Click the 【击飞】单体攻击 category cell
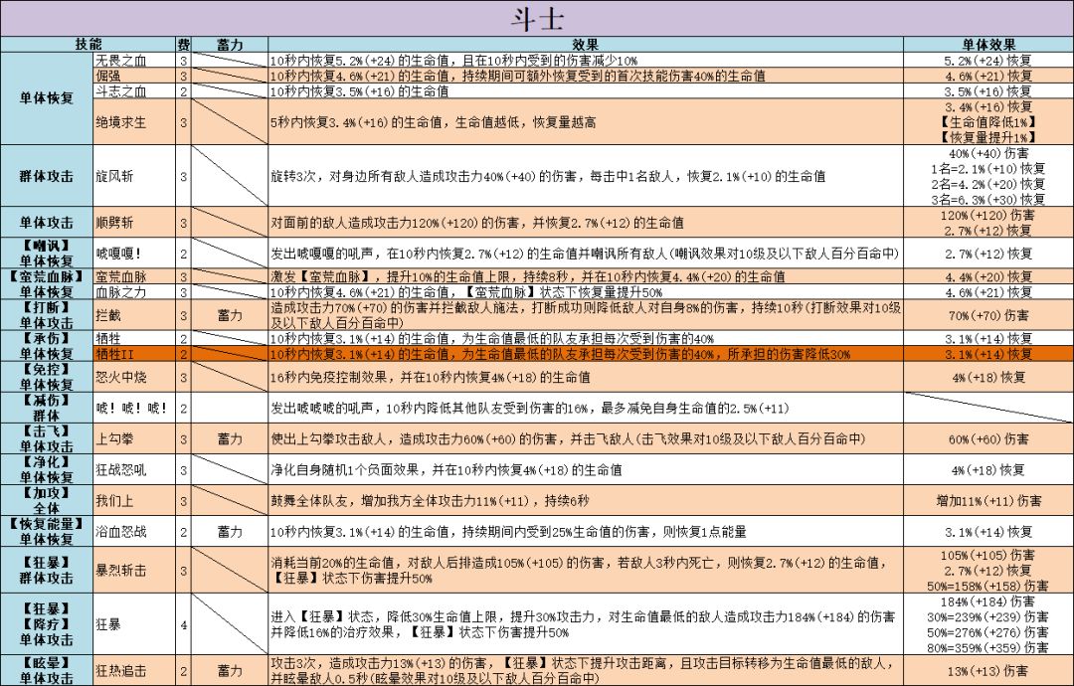Viewport: 1074px width, 686px height. tap(47, 438)
